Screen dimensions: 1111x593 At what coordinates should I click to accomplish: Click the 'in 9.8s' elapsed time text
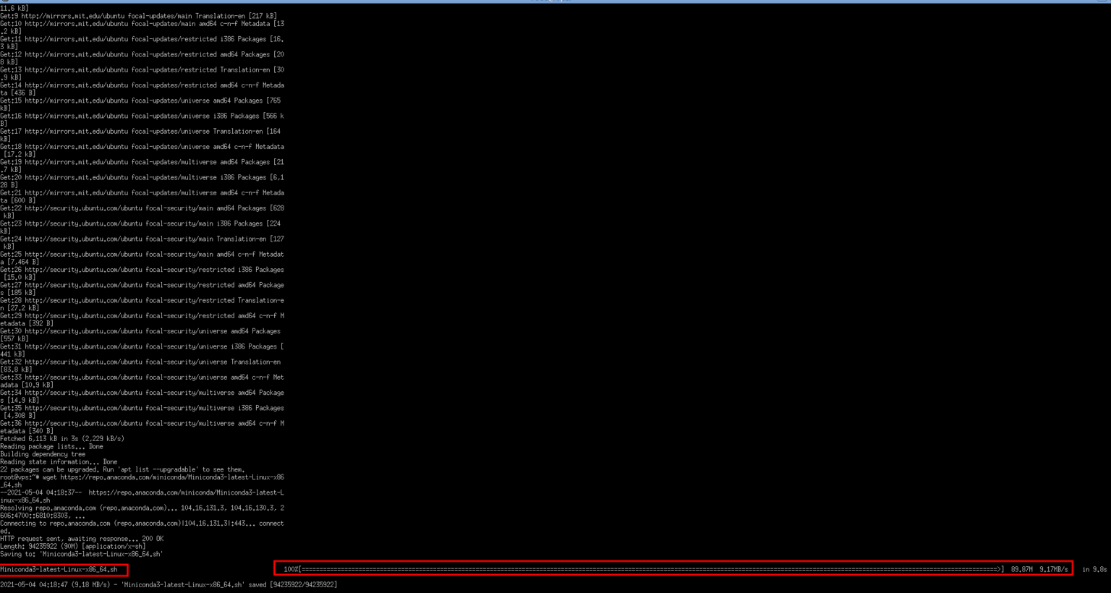tap(1094, 570)
